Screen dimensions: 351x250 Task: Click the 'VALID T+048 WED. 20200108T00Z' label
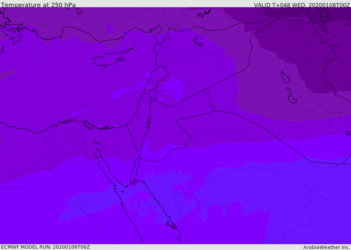coord(302,5)
